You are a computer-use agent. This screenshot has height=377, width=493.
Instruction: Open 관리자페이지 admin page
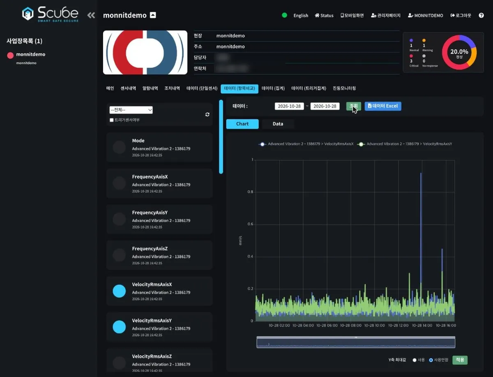click(x=385, y=16)
